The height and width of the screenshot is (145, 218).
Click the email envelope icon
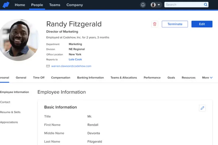pyautogui.click(x=48, y=66)
